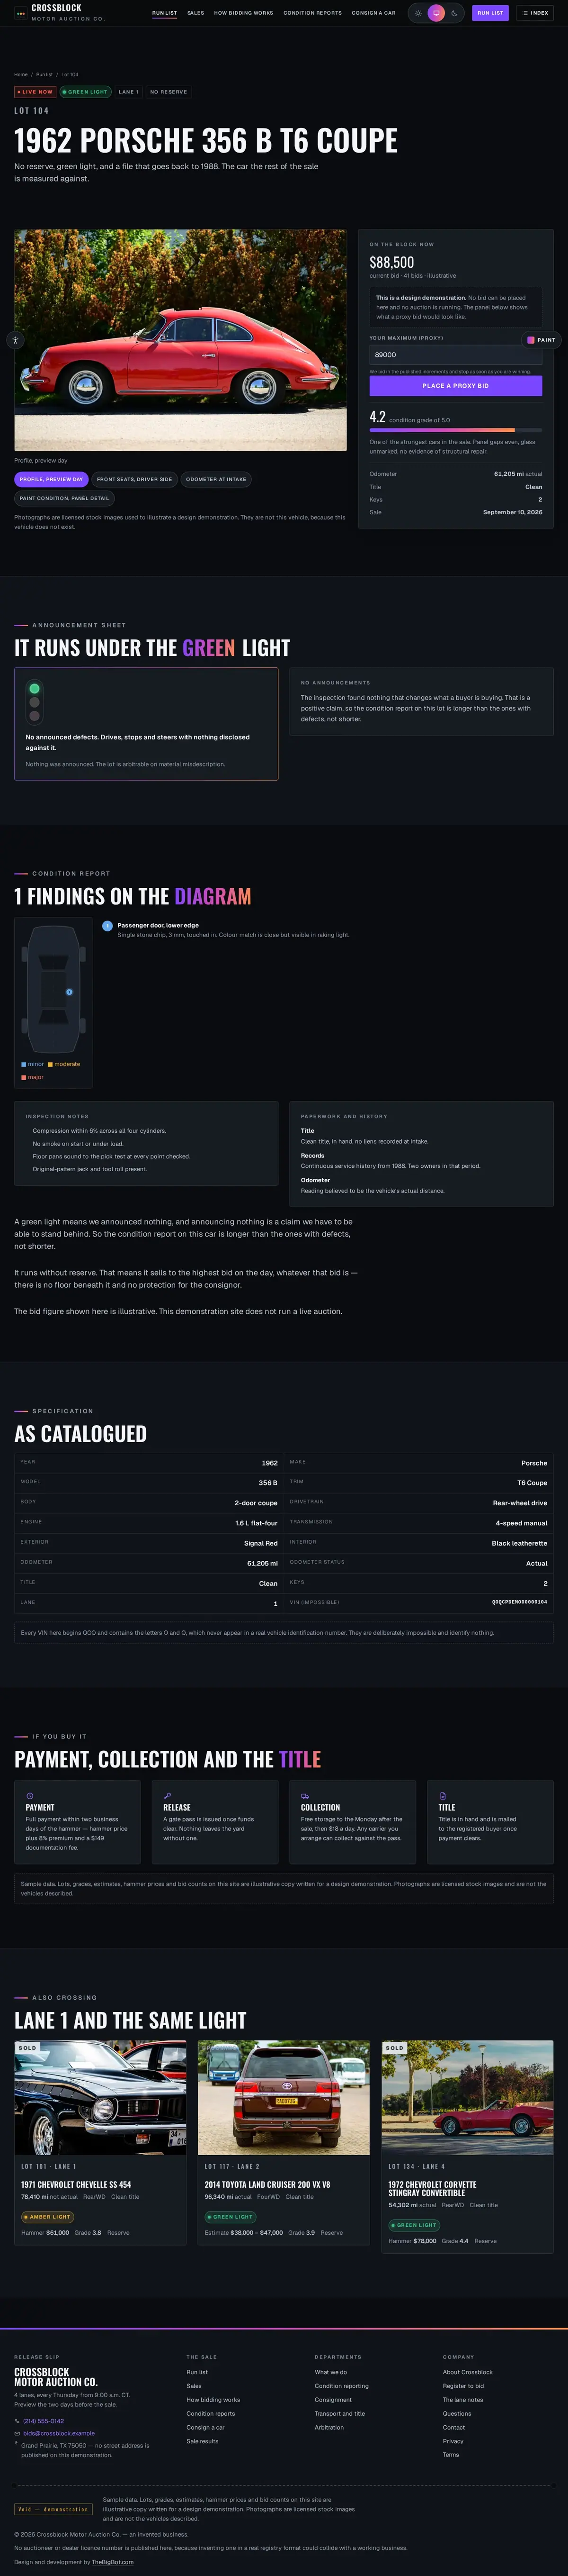Screen dimensions: 568x2576
Task: Click the Collection truck icon
Action: coord(304,1795)
